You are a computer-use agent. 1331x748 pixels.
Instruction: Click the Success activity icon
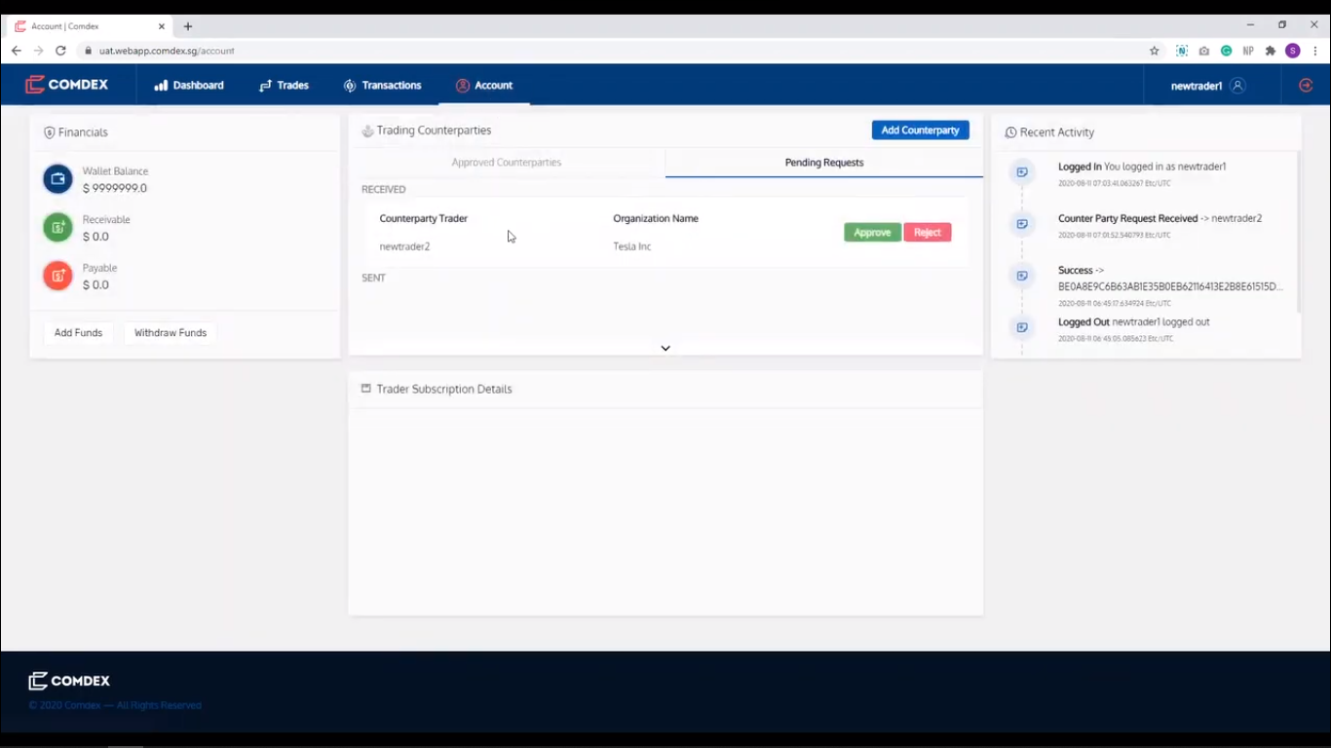[1022, 276]
